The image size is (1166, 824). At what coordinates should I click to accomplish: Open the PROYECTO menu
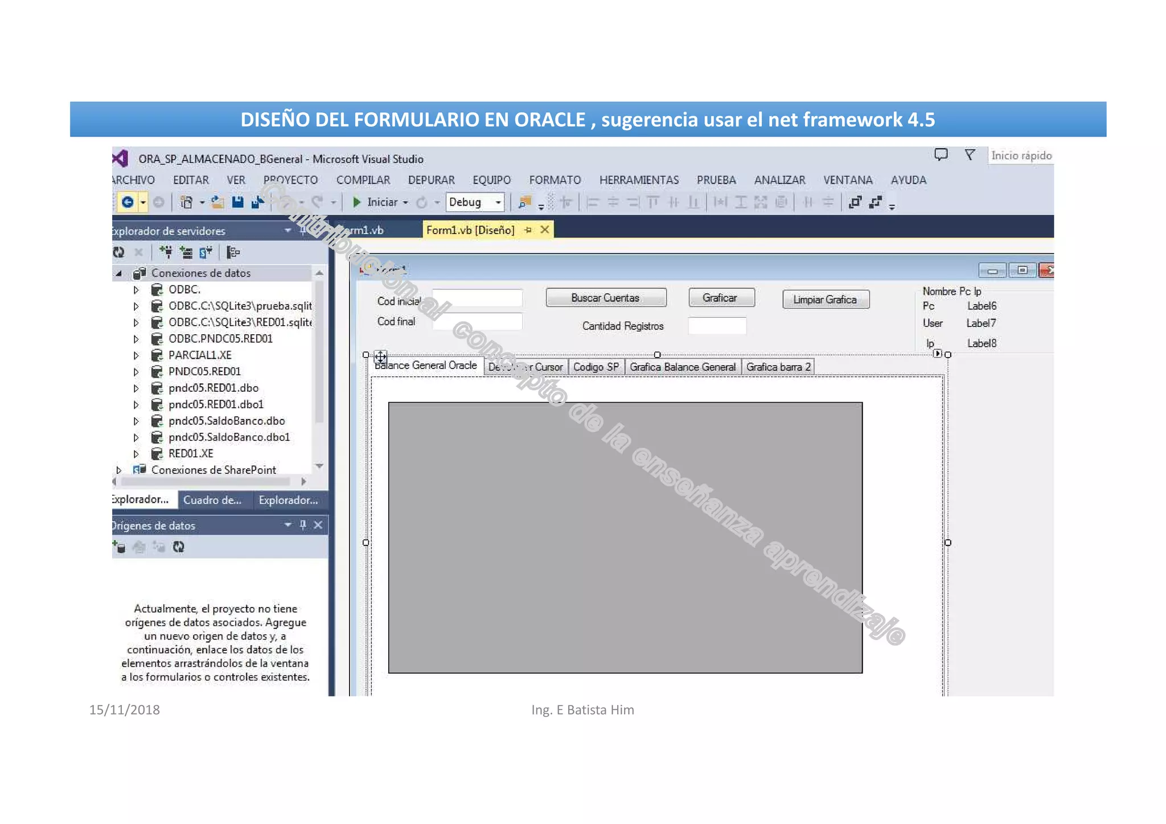pyautogui.click(x=290, y=180)
